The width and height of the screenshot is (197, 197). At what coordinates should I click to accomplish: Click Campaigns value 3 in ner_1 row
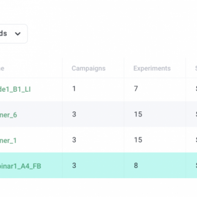click(x=74, y=140)
